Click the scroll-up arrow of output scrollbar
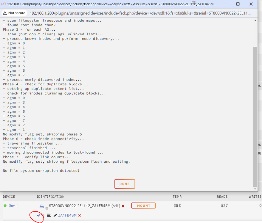Viewport: 262px width, 223px height. (255, 21)
